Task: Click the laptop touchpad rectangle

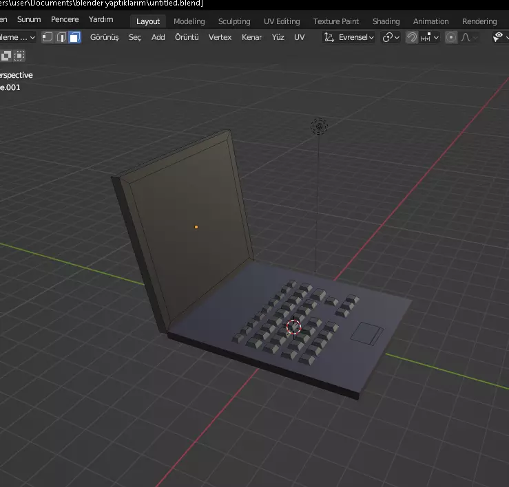Action: (367, 334)
